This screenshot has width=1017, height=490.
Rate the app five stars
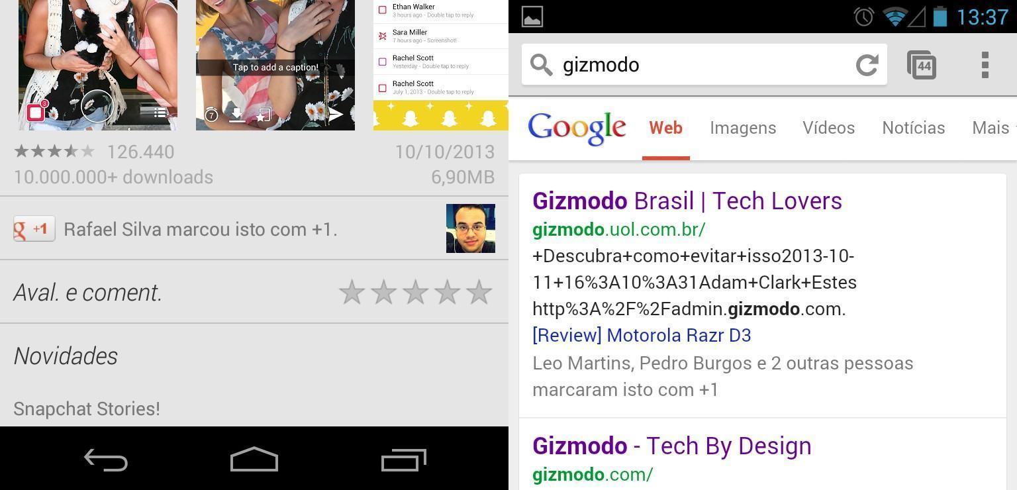pyautogui.click(x=479, y=292)
